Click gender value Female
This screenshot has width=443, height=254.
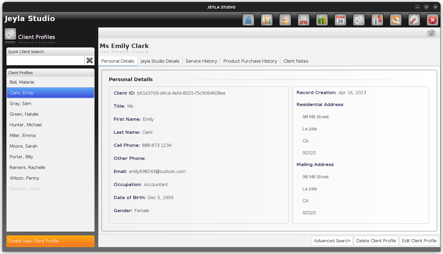click(x=142, y=211)
